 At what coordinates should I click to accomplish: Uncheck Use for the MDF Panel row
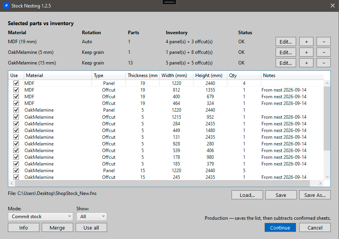[16, 83]
